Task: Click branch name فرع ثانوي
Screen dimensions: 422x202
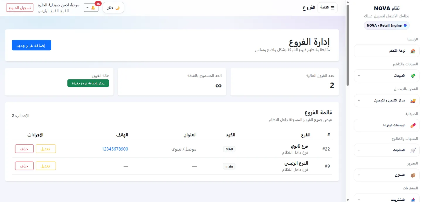Action: pyautogui.click(x=300, y=146)
